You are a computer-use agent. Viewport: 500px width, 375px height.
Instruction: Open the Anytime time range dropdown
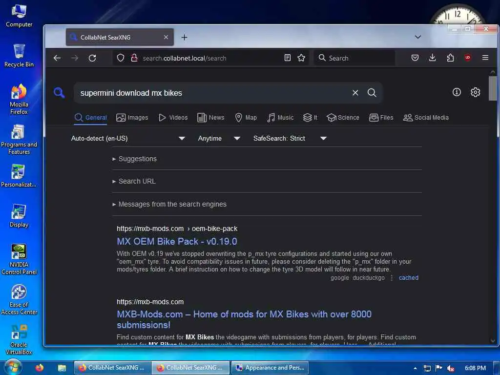(x=219, y=138)
